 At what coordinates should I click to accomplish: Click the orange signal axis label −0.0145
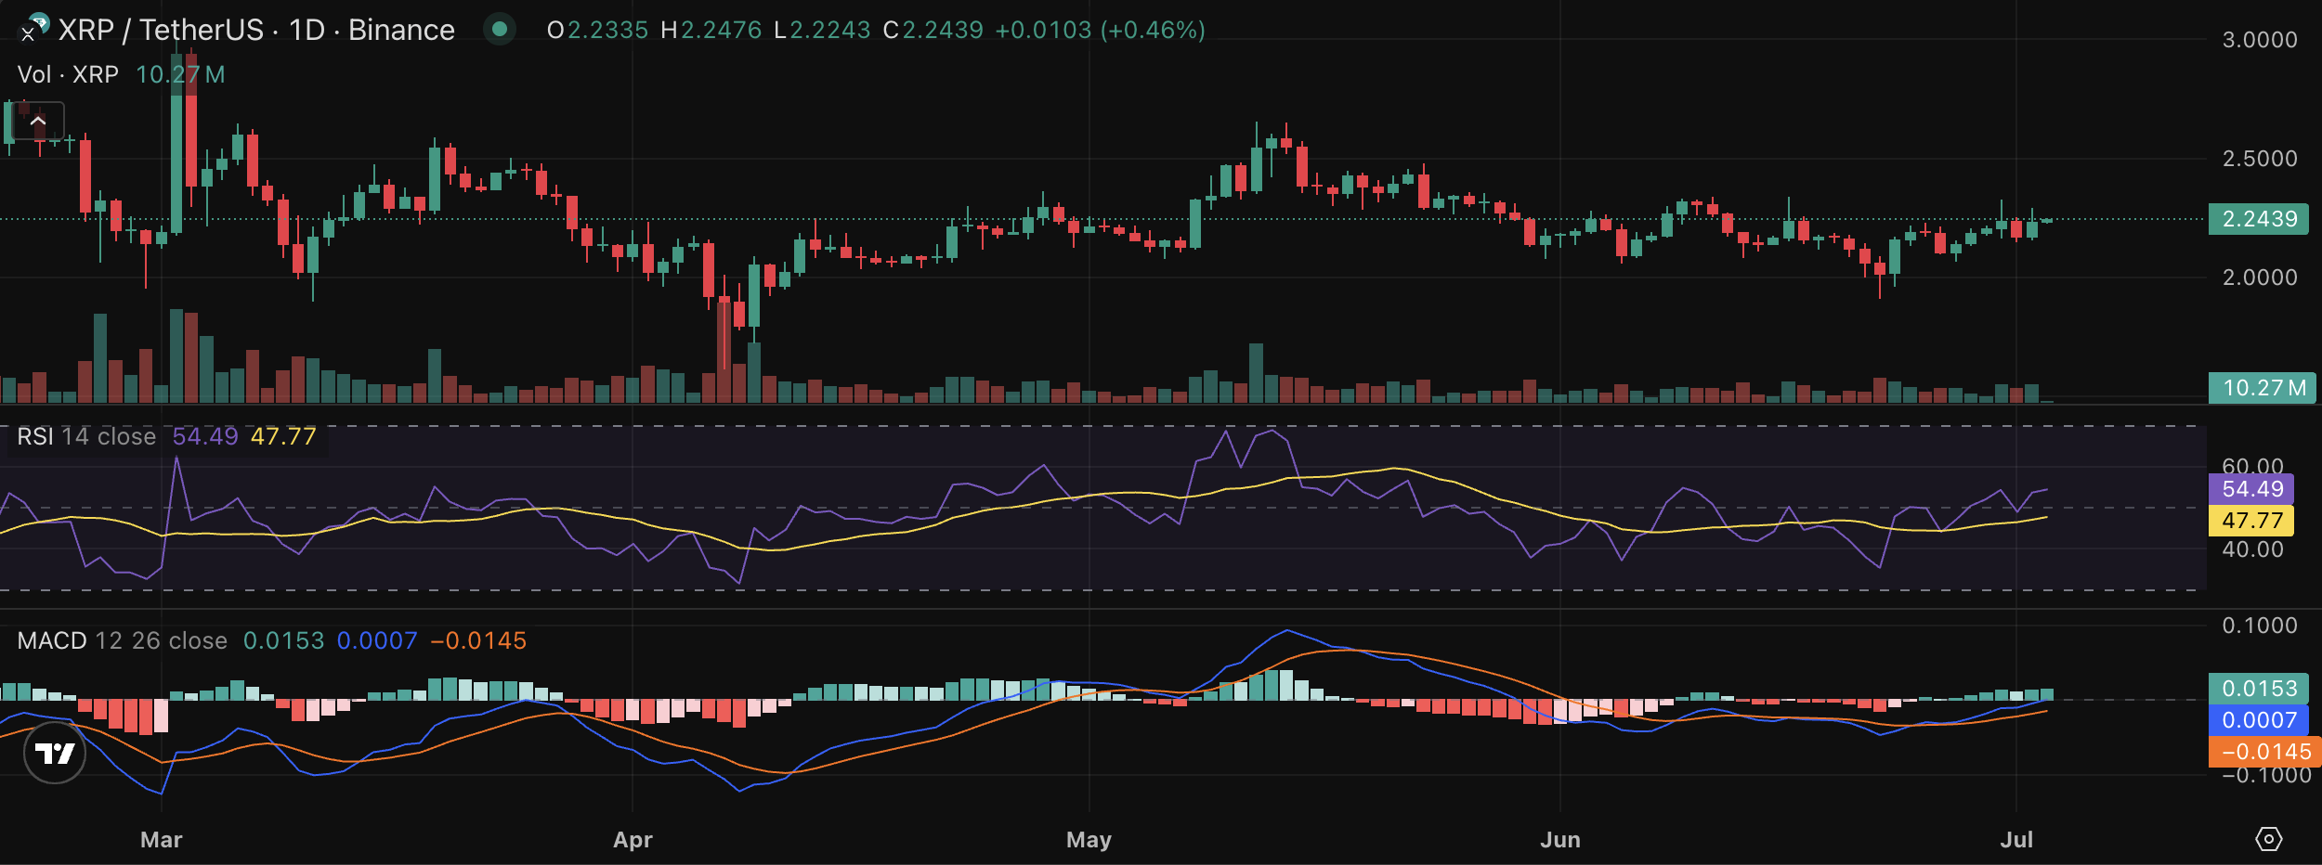point(2265,752)
